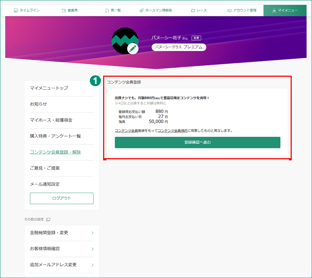Click the external window icon beside その他の設定
The image size is (312, 278).
[48, 219]
